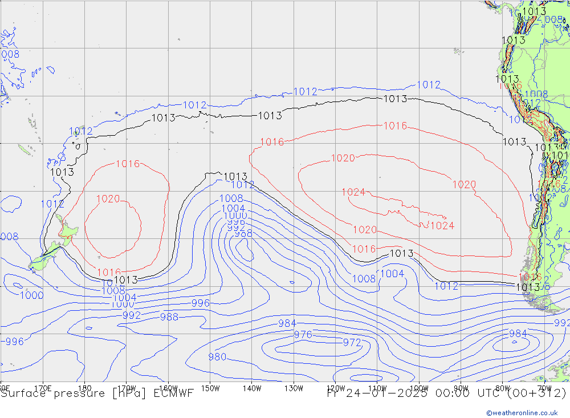This screenshot has height=418, width=570.
Task: Click the red 1020 label inside the New Zealand high
Action: [x=108, y=199]
